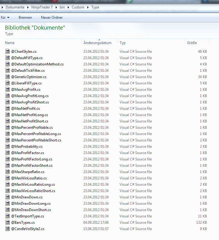Click the @MaxProbability.cs file icon
219x240 pixels.
point(8,147)
